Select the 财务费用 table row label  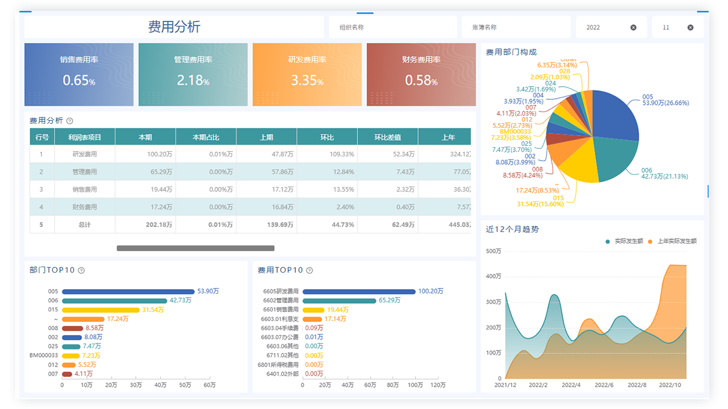[x=84, y=207]
